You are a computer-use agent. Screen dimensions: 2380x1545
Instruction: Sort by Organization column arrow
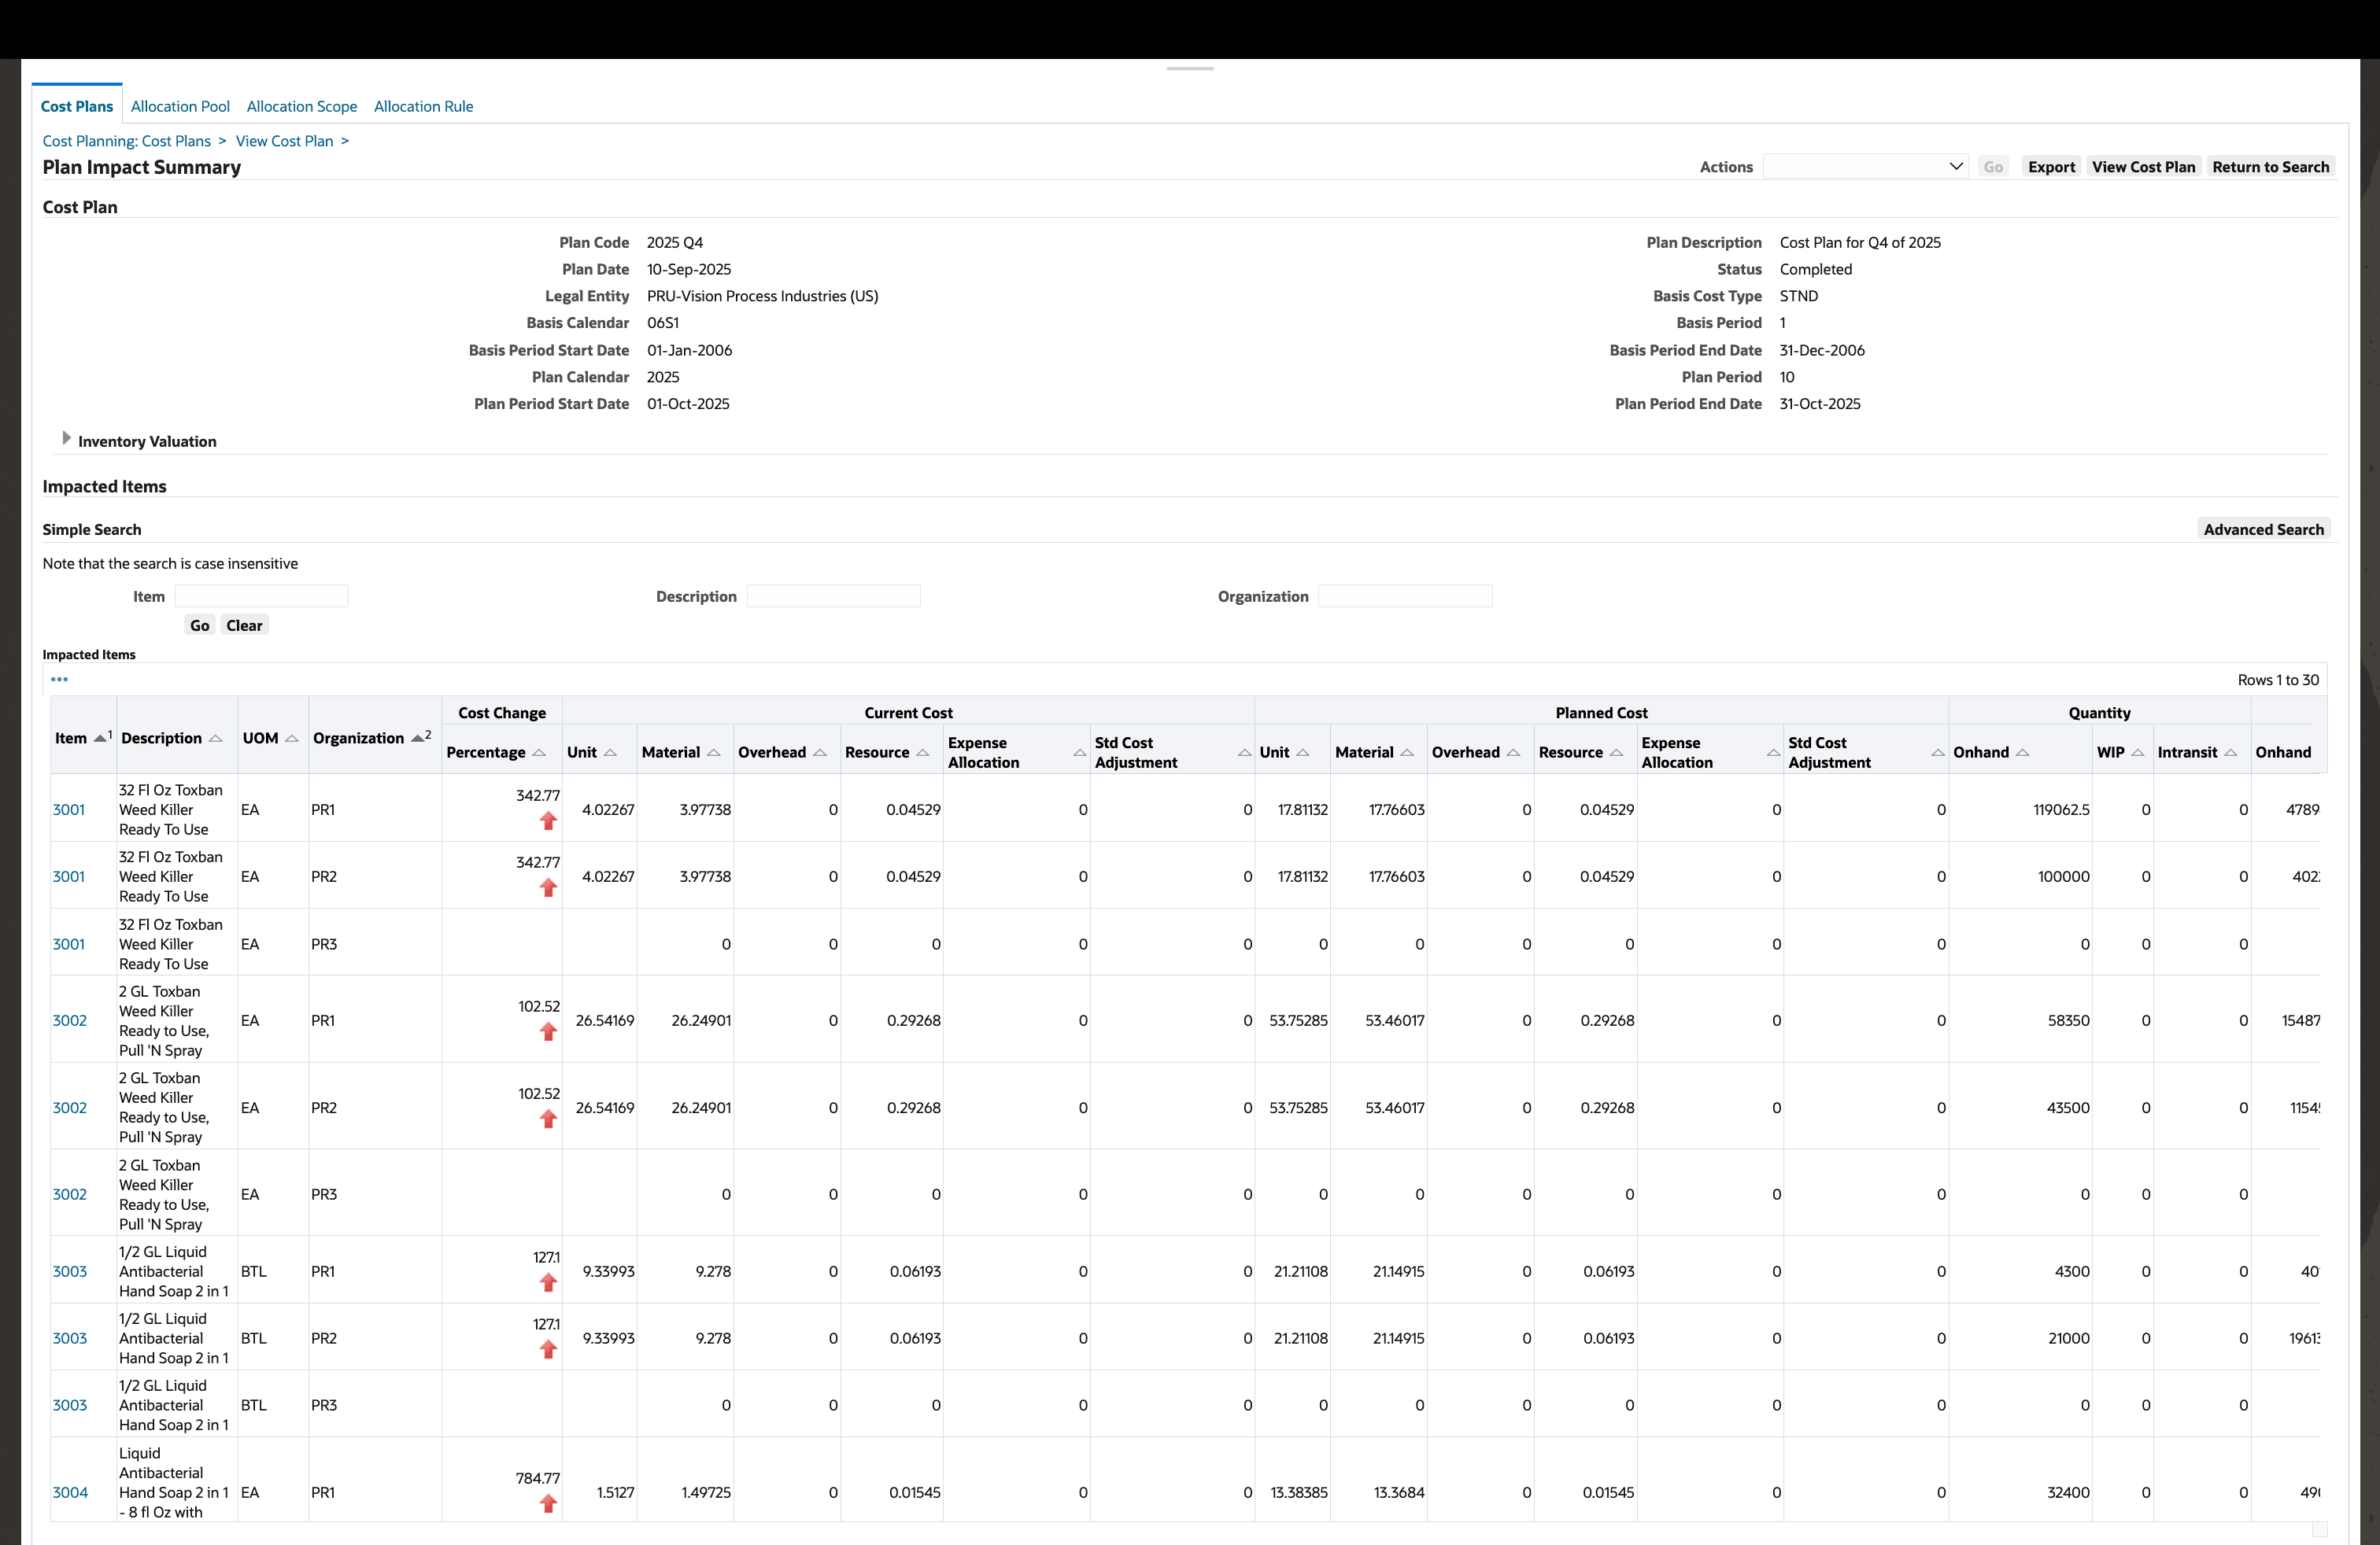point(417,739)
